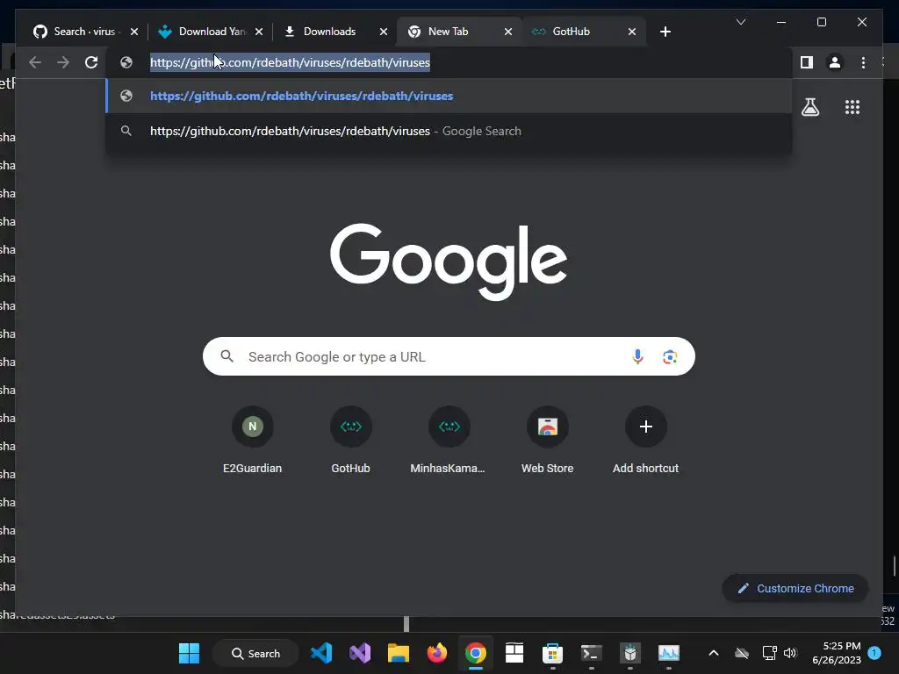Open the Google apps grid
The image size is (899, 674).
tap(852, 107)
